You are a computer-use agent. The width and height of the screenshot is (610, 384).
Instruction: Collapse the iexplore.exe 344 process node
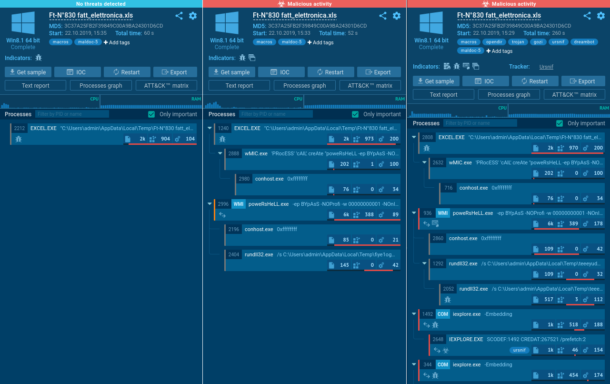click(414, 364)
